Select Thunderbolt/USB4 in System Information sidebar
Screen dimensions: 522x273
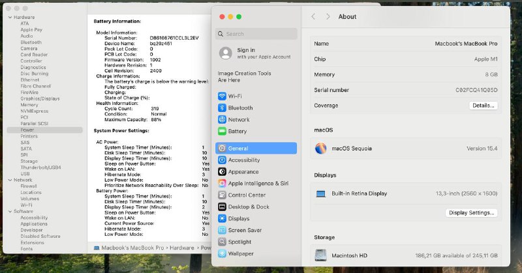40,167
